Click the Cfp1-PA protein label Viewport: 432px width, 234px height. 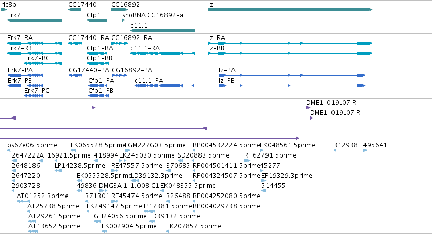101,81
